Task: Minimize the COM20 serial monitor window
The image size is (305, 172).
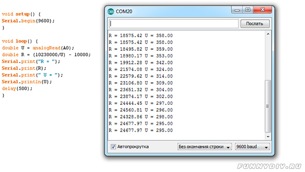Action: 237,10
